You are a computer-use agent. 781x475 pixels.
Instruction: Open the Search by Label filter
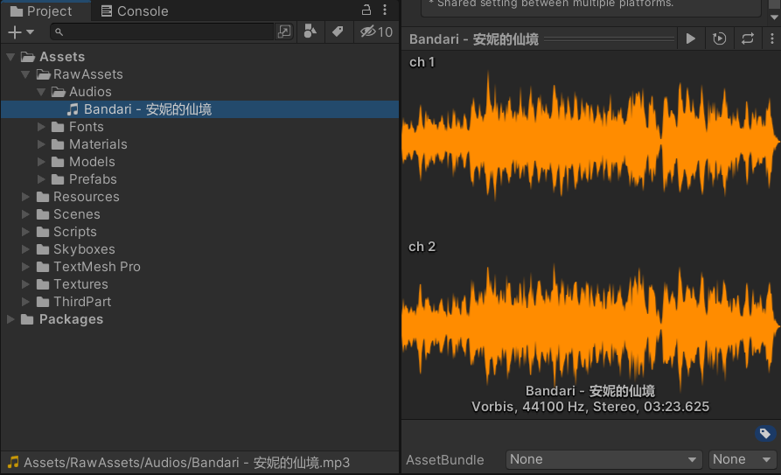point(338,31)
